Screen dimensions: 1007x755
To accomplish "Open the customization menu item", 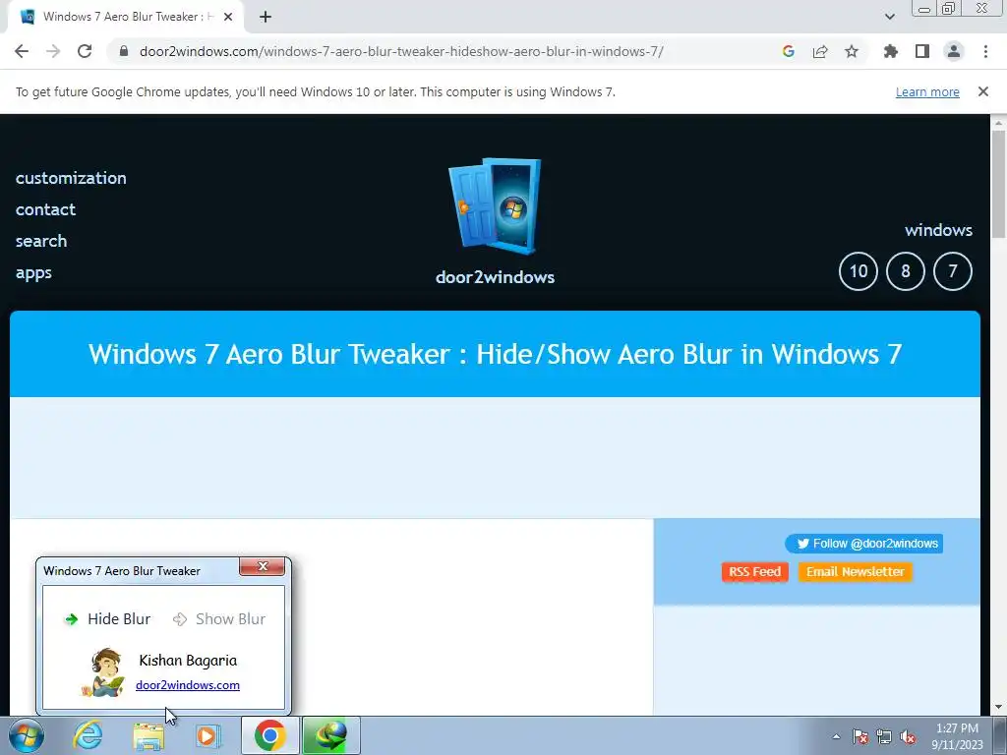I will click(x=71, y=178).
